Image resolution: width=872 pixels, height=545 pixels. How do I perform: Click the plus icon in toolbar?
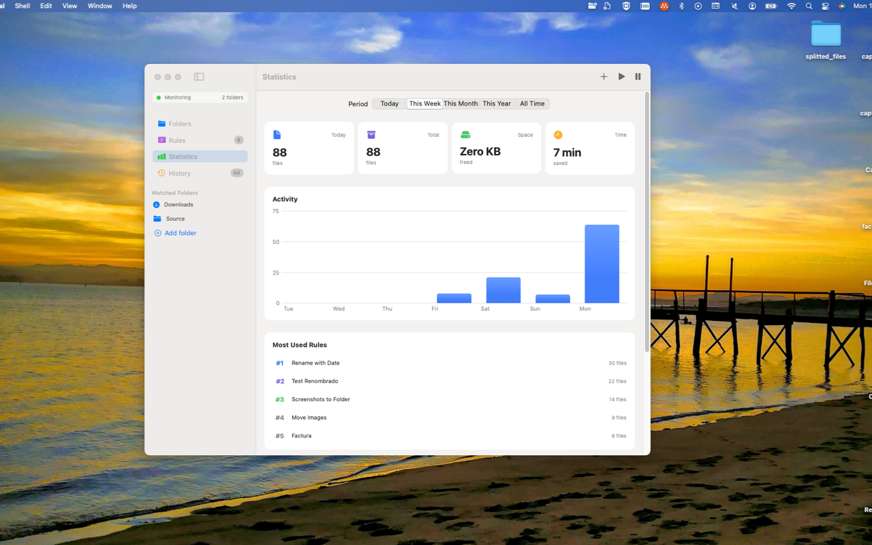click(604, 77)
